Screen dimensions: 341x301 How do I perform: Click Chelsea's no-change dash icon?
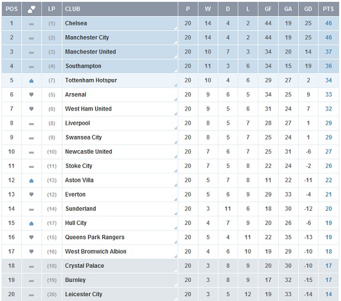coord(31,24)
